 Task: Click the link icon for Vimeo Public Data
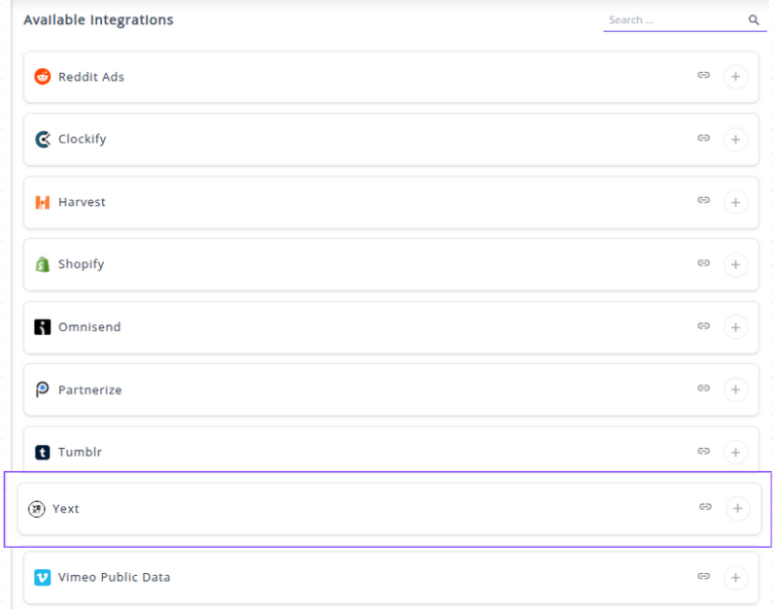tap(703, 576)
